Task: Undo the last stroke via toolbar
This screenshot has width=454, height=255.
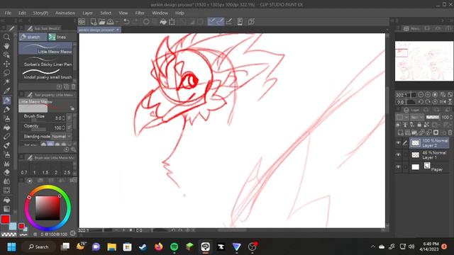Action: tap(126, 22)
